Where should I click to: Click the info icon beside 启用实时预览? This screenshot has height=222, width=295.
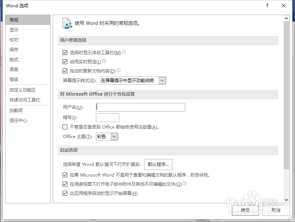tap(104, 61)
